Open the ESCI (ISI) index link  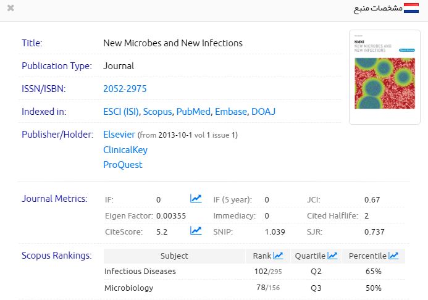[x=121, y=112]
